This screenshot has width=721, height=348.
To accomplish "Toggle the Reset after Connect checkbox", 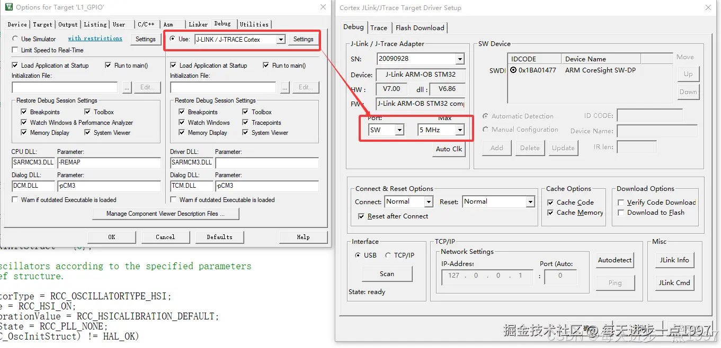I will click(x=361, y=216).
